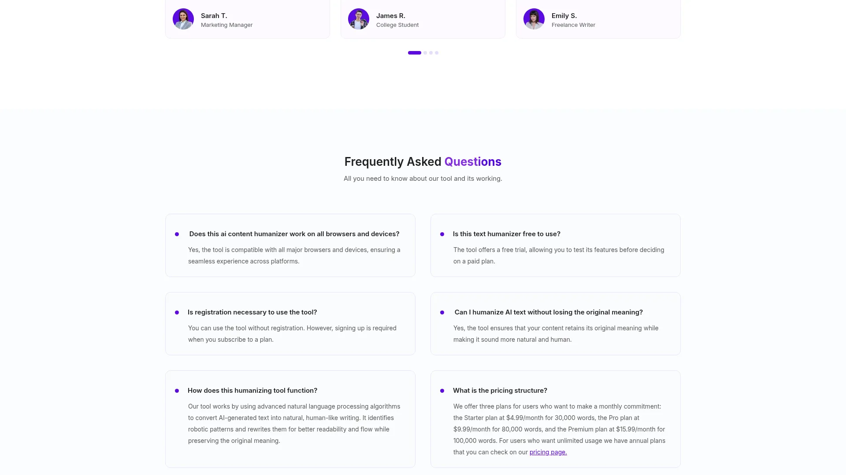Select the third carousel dot

430,53
